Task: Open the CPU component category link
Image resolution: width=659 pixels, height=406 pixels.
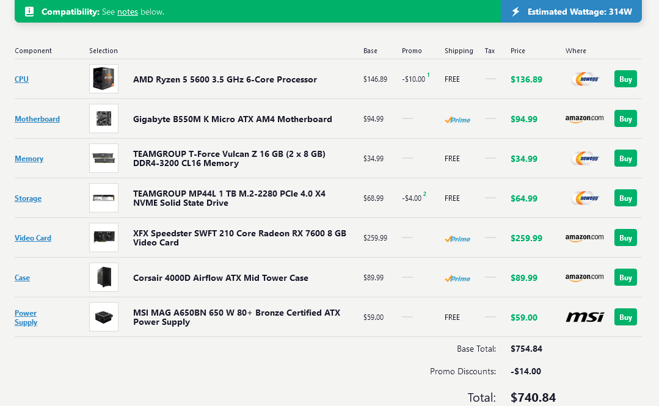Action: click(21, 79)
